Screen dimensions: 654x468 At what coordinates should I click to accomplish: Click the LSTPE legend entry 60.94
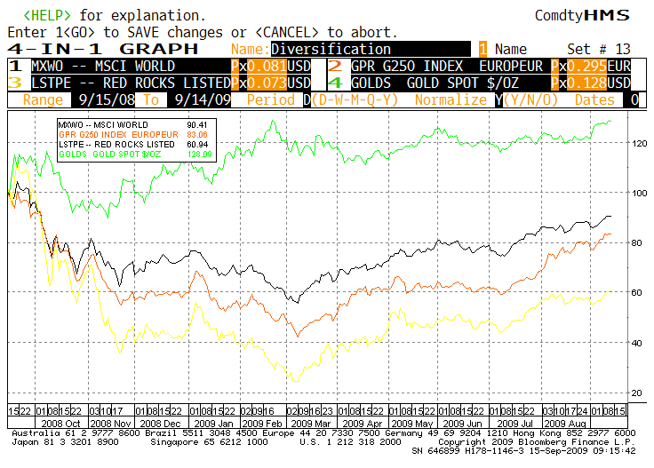(x=197, y=145)
